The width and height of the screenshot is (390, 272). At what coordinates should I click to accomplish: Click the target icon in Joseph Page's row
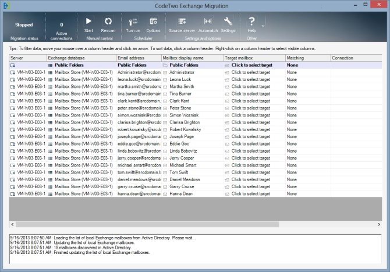tap(227, 137)
